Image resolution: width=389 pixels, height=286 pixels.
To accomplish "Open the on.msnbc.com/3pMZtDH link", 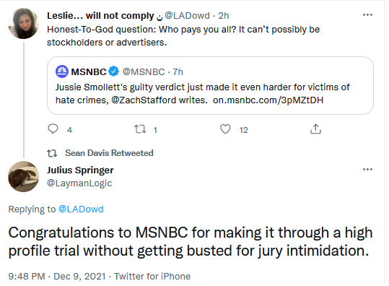I will pyautogui.click(x=268, y=100).
